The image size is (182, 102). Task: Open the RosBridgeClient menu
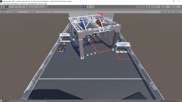tap(32, 4)
